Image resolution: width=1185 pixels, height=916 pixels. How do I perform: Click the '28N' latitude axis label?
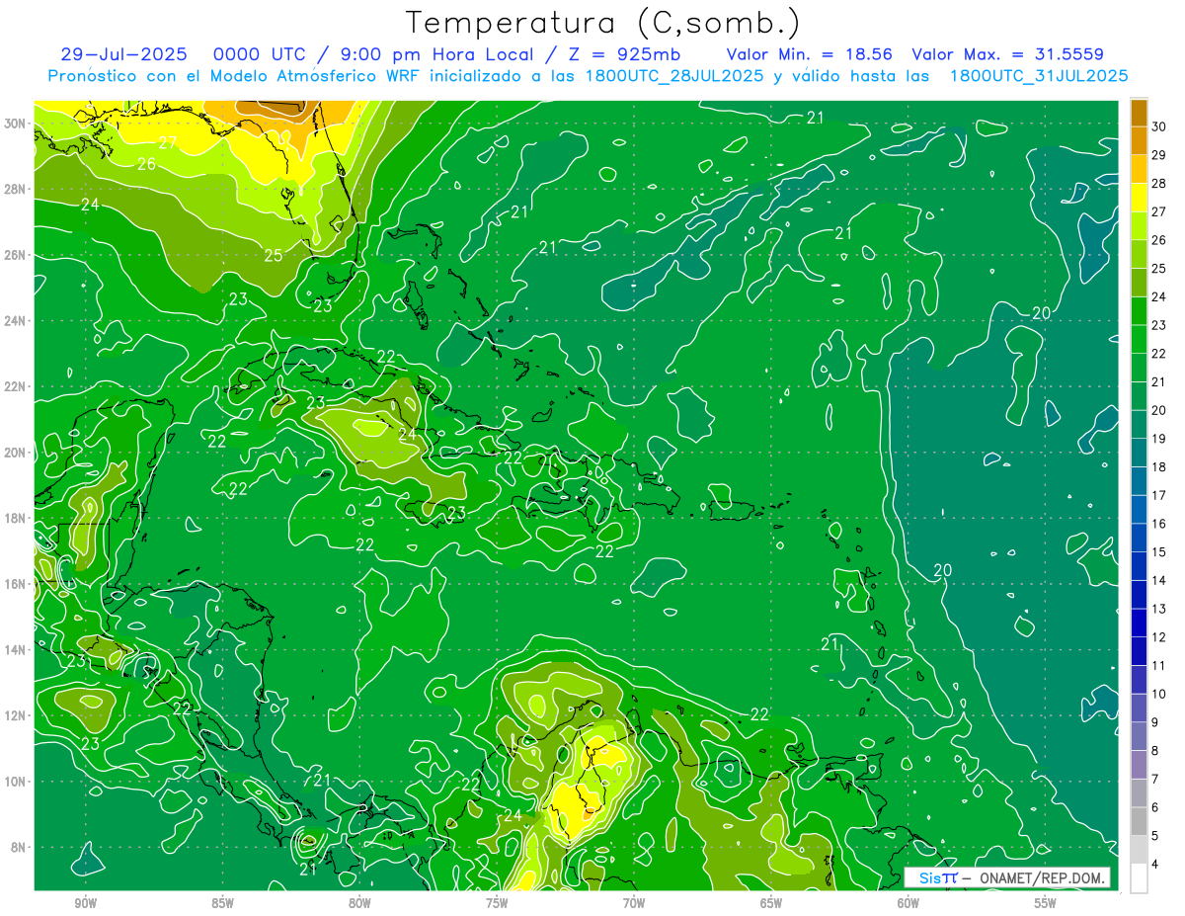pos(15,189)
